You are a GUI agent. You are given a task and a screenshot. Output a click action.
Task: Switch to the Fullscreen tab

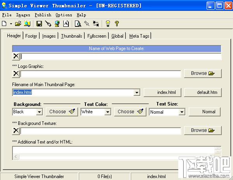(97, 36)
